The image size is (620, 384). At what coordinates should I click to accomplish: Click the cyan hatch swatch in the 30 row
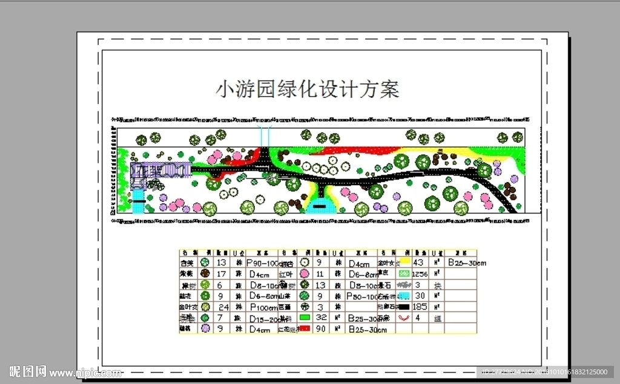404,296
